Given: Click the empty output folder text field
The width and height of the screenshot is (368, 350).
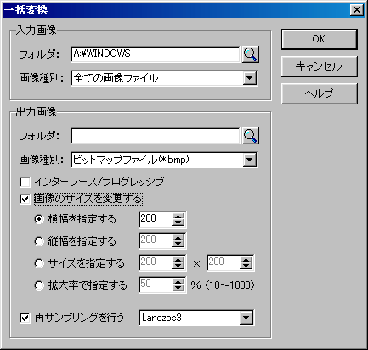Looking at the screenshot, I should (x=156, y=136).
